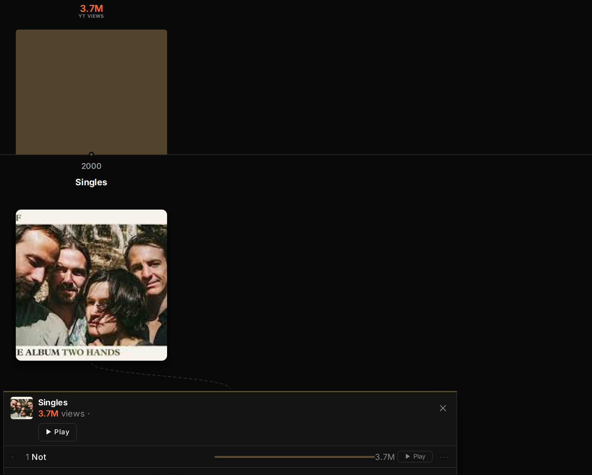Open the large Two Hands album cover
The image size is (592, 475).
(91, 285)
